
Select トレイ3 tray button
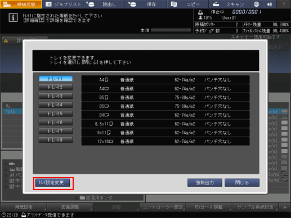56,96
